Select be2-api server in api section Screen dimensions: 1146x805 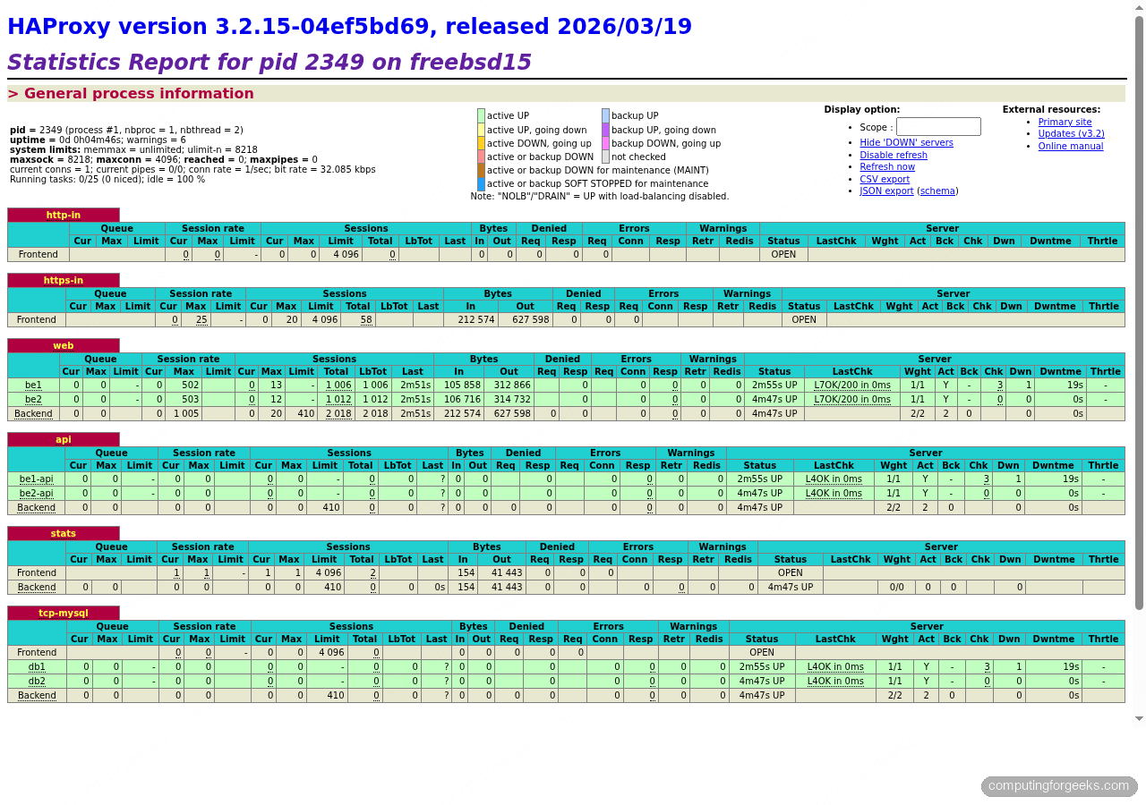click(36, 493)
